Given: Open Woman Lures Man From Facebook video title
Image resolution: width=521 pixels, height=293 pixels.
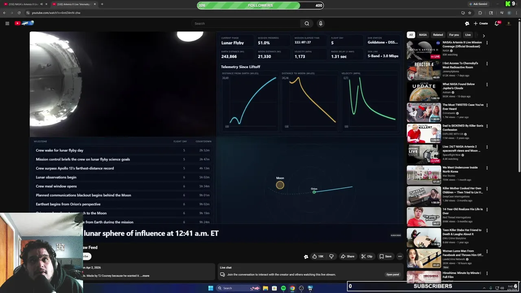Looking at the screenshot, I should (x=462, y=253).
